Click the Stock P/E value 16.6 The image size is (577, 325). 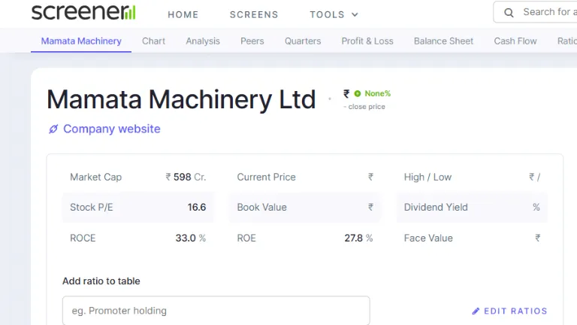(x=197, y=207)
